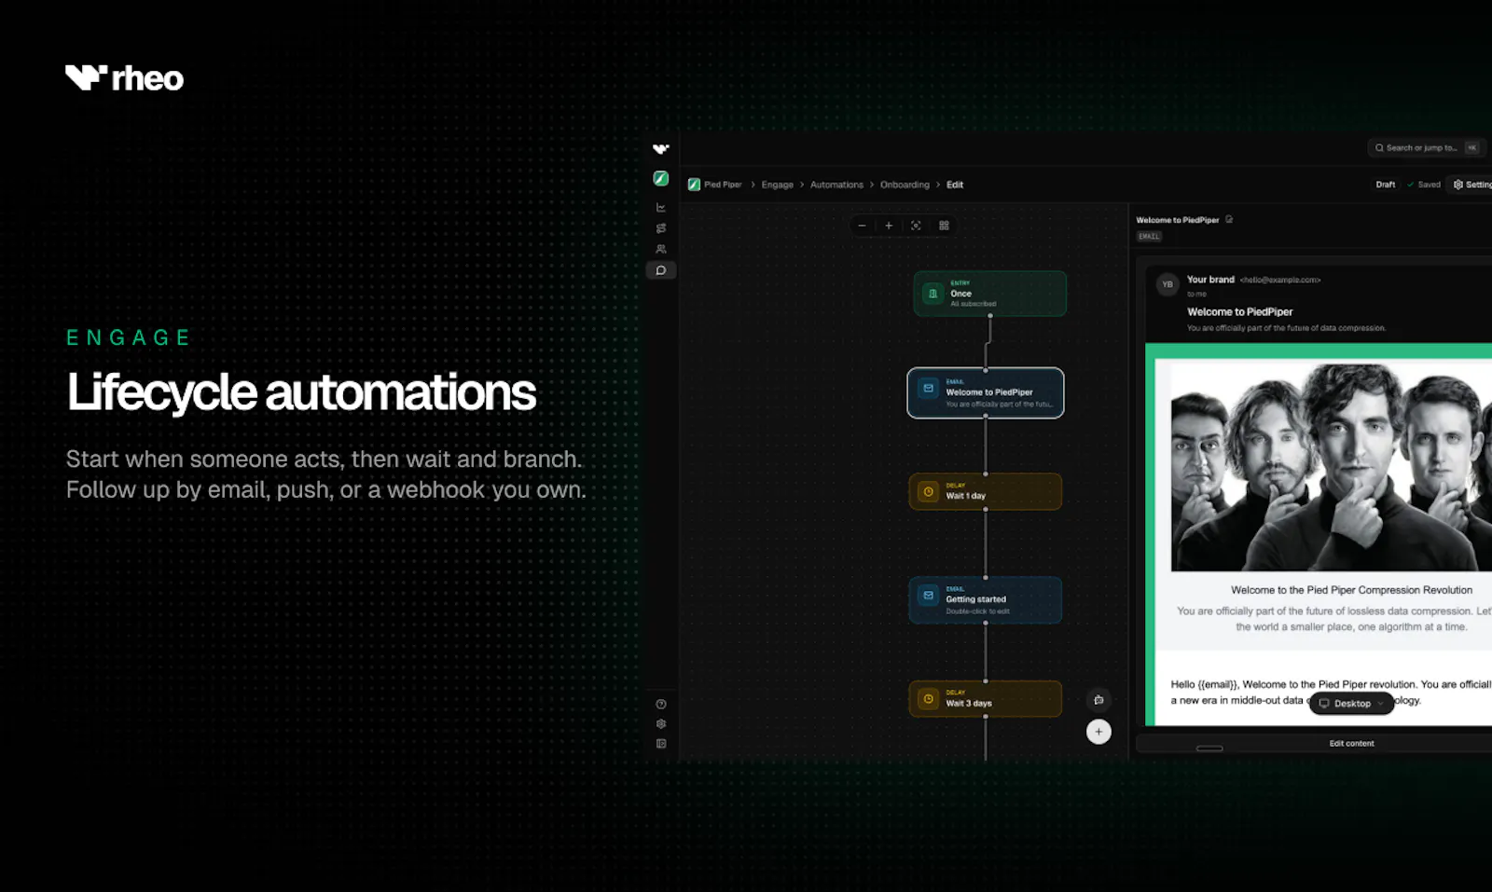Click the rheo logo atop the app sidebar

click(x=661, y=149)
